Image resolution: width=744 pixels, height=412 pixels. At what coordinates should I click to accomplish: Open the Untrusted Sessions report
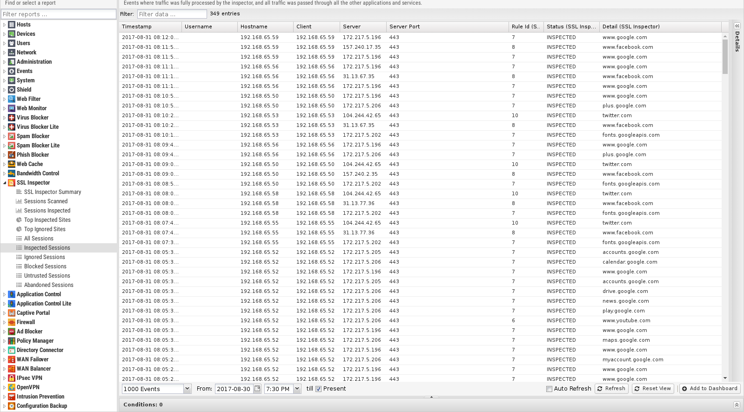47,276
